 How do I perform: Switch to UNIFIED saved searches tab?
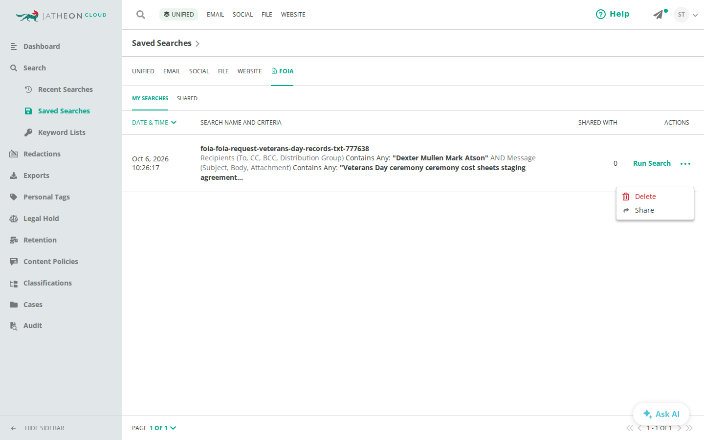tap(143, 71)
